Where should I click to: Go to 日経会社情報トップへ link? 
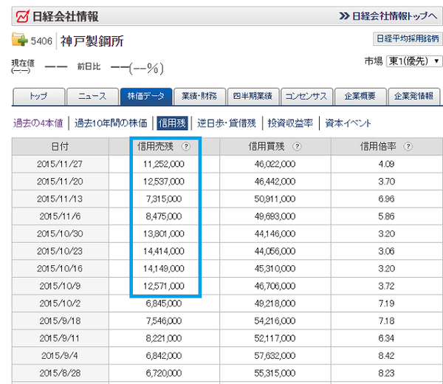point(395,16)
